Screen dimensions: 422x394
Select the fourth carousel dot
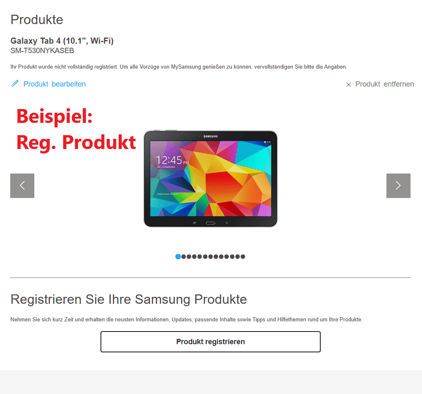[194, 256]
